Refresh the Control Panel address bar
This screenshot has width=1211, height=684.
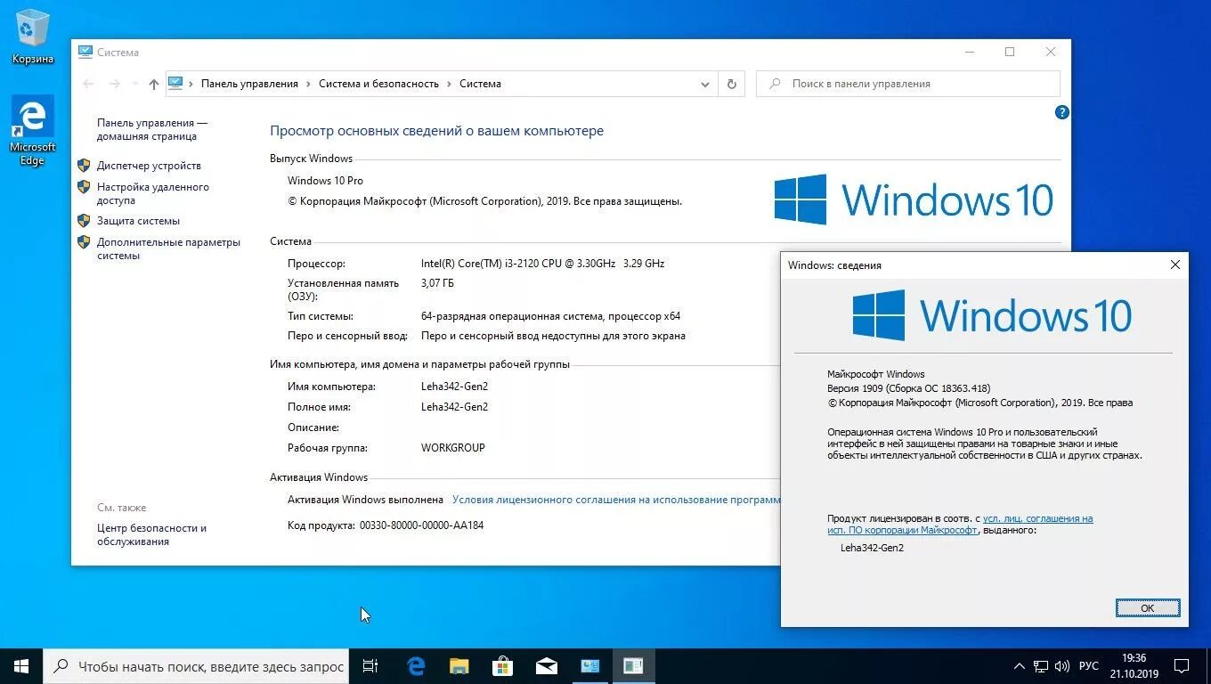[731, 84]
